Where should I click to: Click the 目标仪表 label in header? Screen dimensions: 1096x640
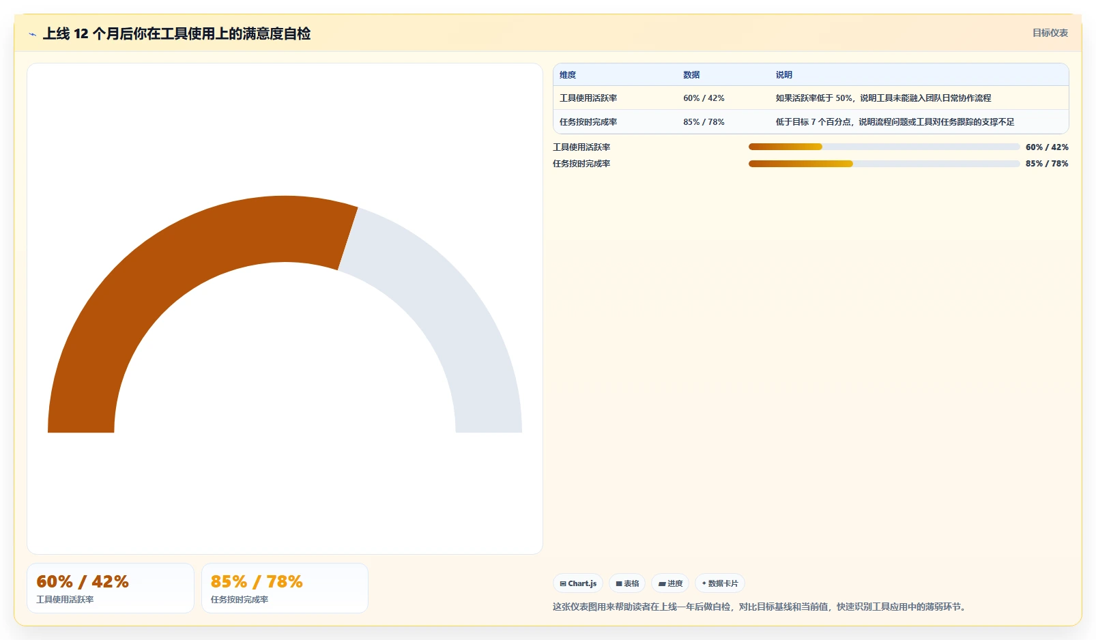click(x=1050, y=33)
